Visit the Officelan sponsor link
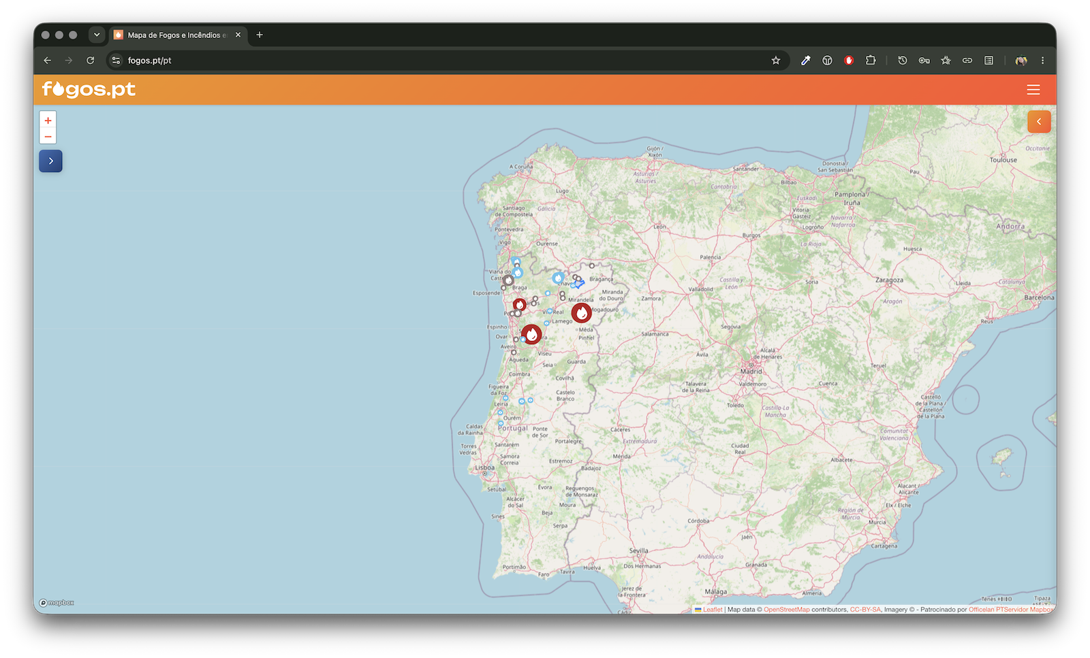The height and width of the screenshot is (658, 1090). (981, 610)
